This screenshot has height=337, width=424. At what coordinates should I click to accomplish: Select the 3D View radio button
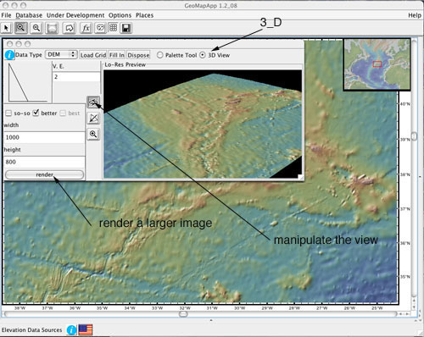(x=203, y=55)
